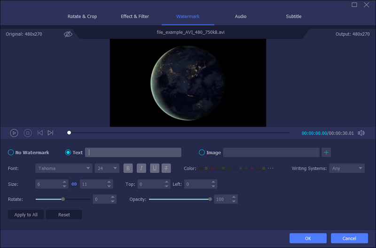This screenshot has width=376, height=248.
Task: Click the Stop playback icon
Action: [x=28, y=133]
